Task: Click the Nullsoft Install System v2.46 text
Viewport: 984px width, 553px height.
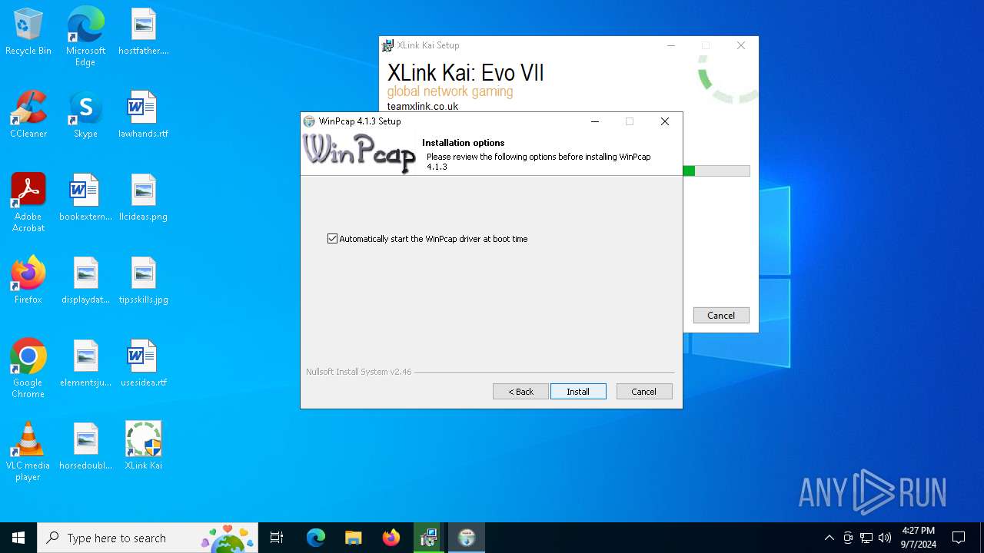Action: (359, 372)
